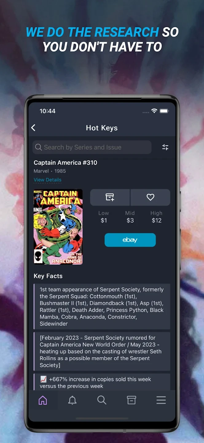
Task: Open the View Details link
Action: [48, 180]
